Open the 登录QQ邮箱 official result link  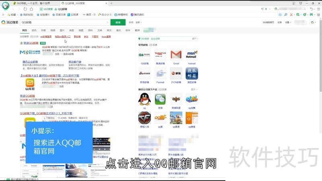click(31, 43)
